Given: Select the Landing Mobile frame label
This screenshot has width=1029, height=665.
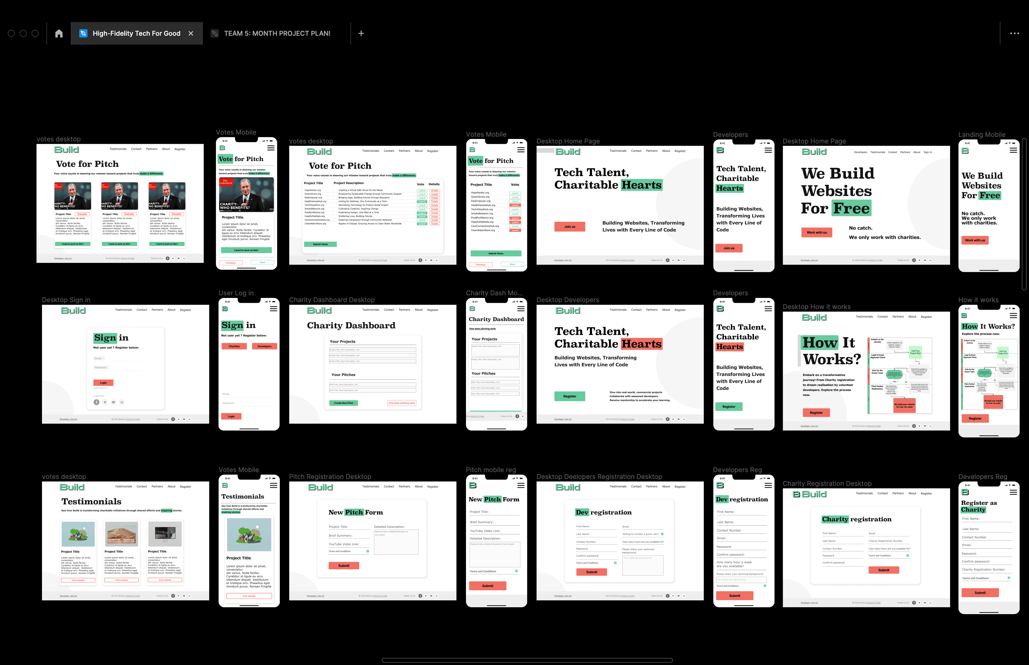Looking at the screenshot, I should click(982, 135).
